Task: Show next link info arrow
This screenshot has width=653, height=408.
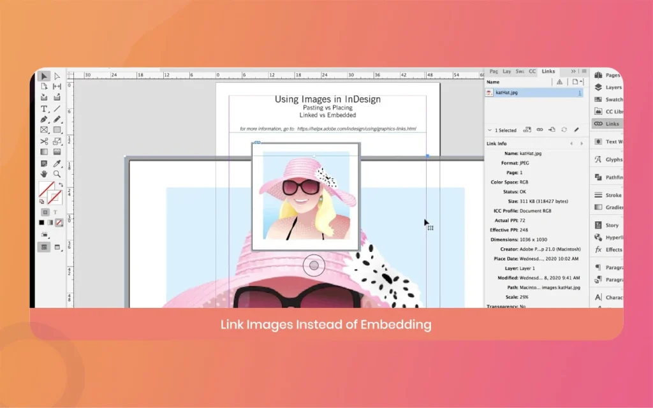Action: [x=582, y=143]
